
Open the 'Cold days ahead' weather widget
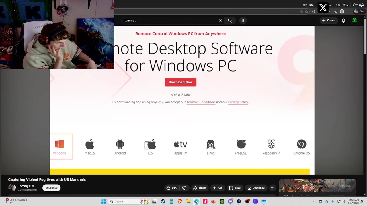tap(16, 201)
